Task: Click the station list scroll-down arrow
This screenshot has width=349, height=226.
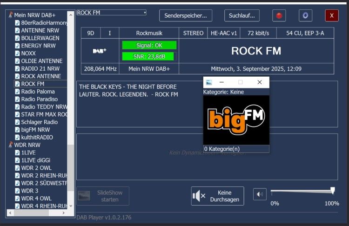Action: (71, 206)
